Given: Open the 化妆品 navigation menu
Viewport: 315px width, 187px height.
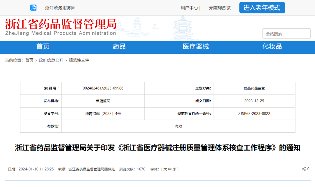Looking at the screenshot, I should pos(272,47).
